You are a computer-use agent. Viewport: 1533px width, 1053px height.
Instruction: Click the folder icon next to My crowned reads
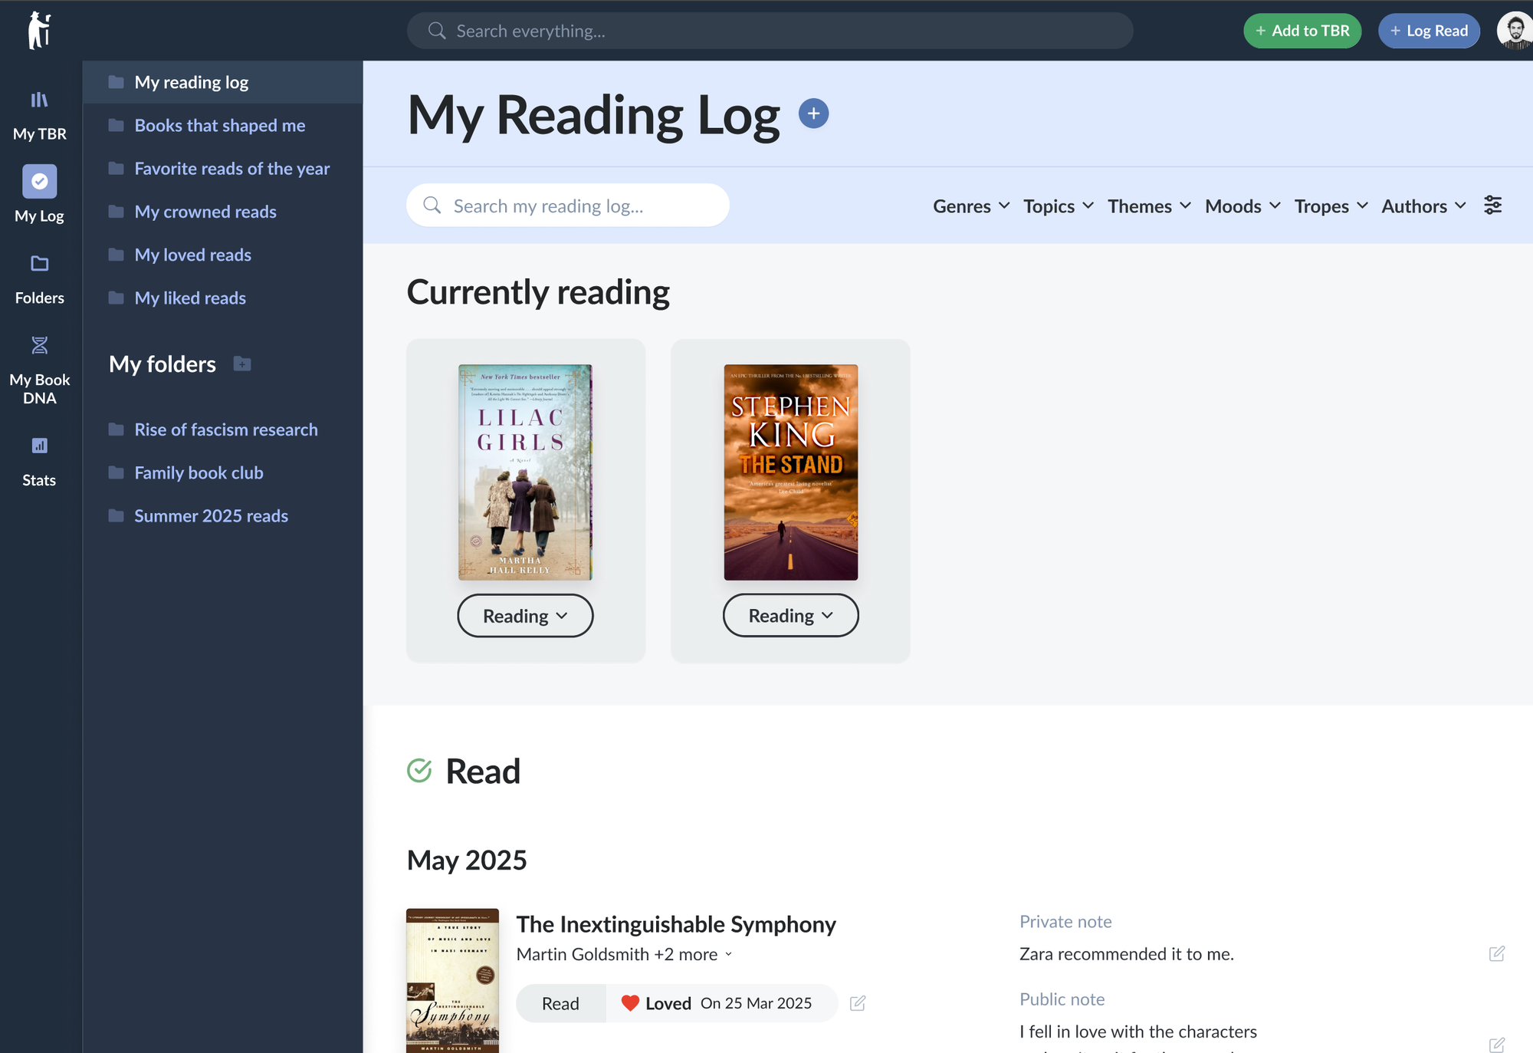coord(117,211)
